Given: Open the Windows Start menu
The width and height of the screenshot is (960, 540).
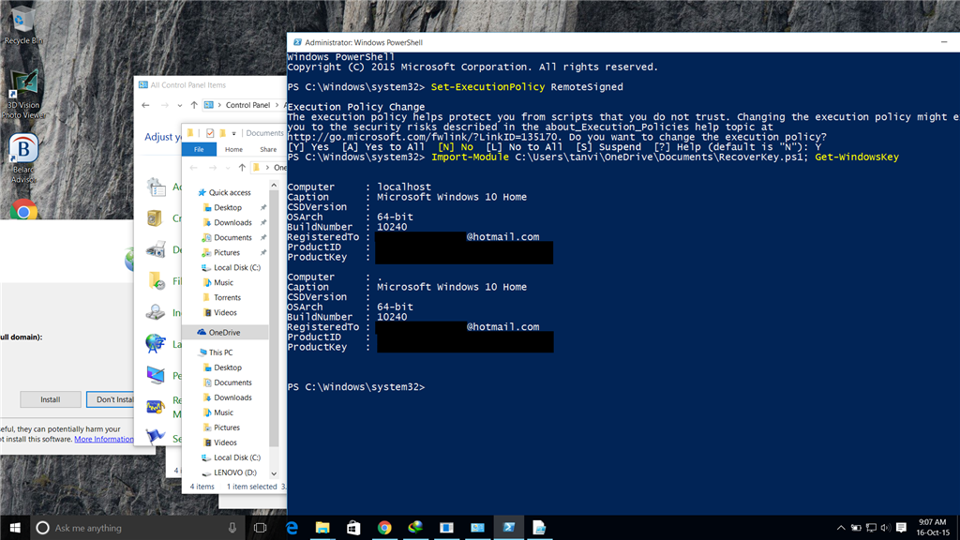Looking at the screenshot, I should coord(15,527).
